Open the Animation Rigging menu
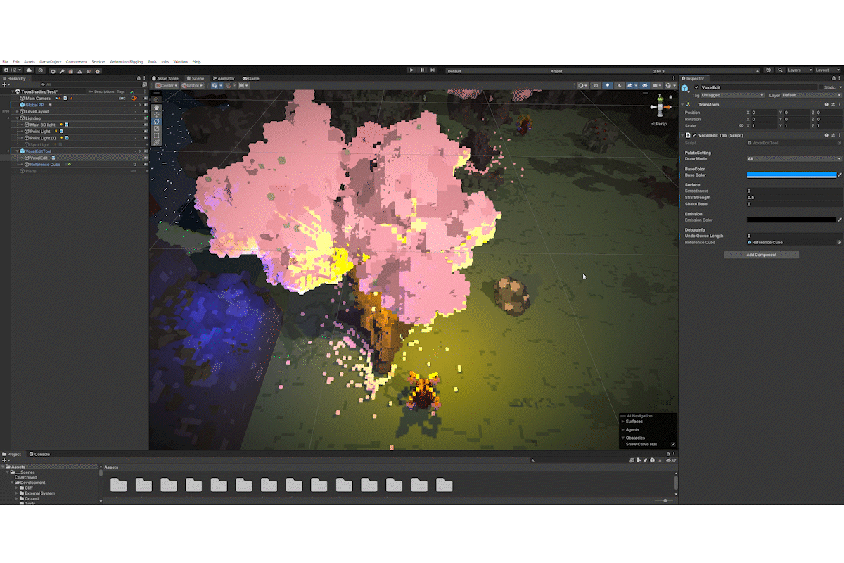 coord(127,62)
